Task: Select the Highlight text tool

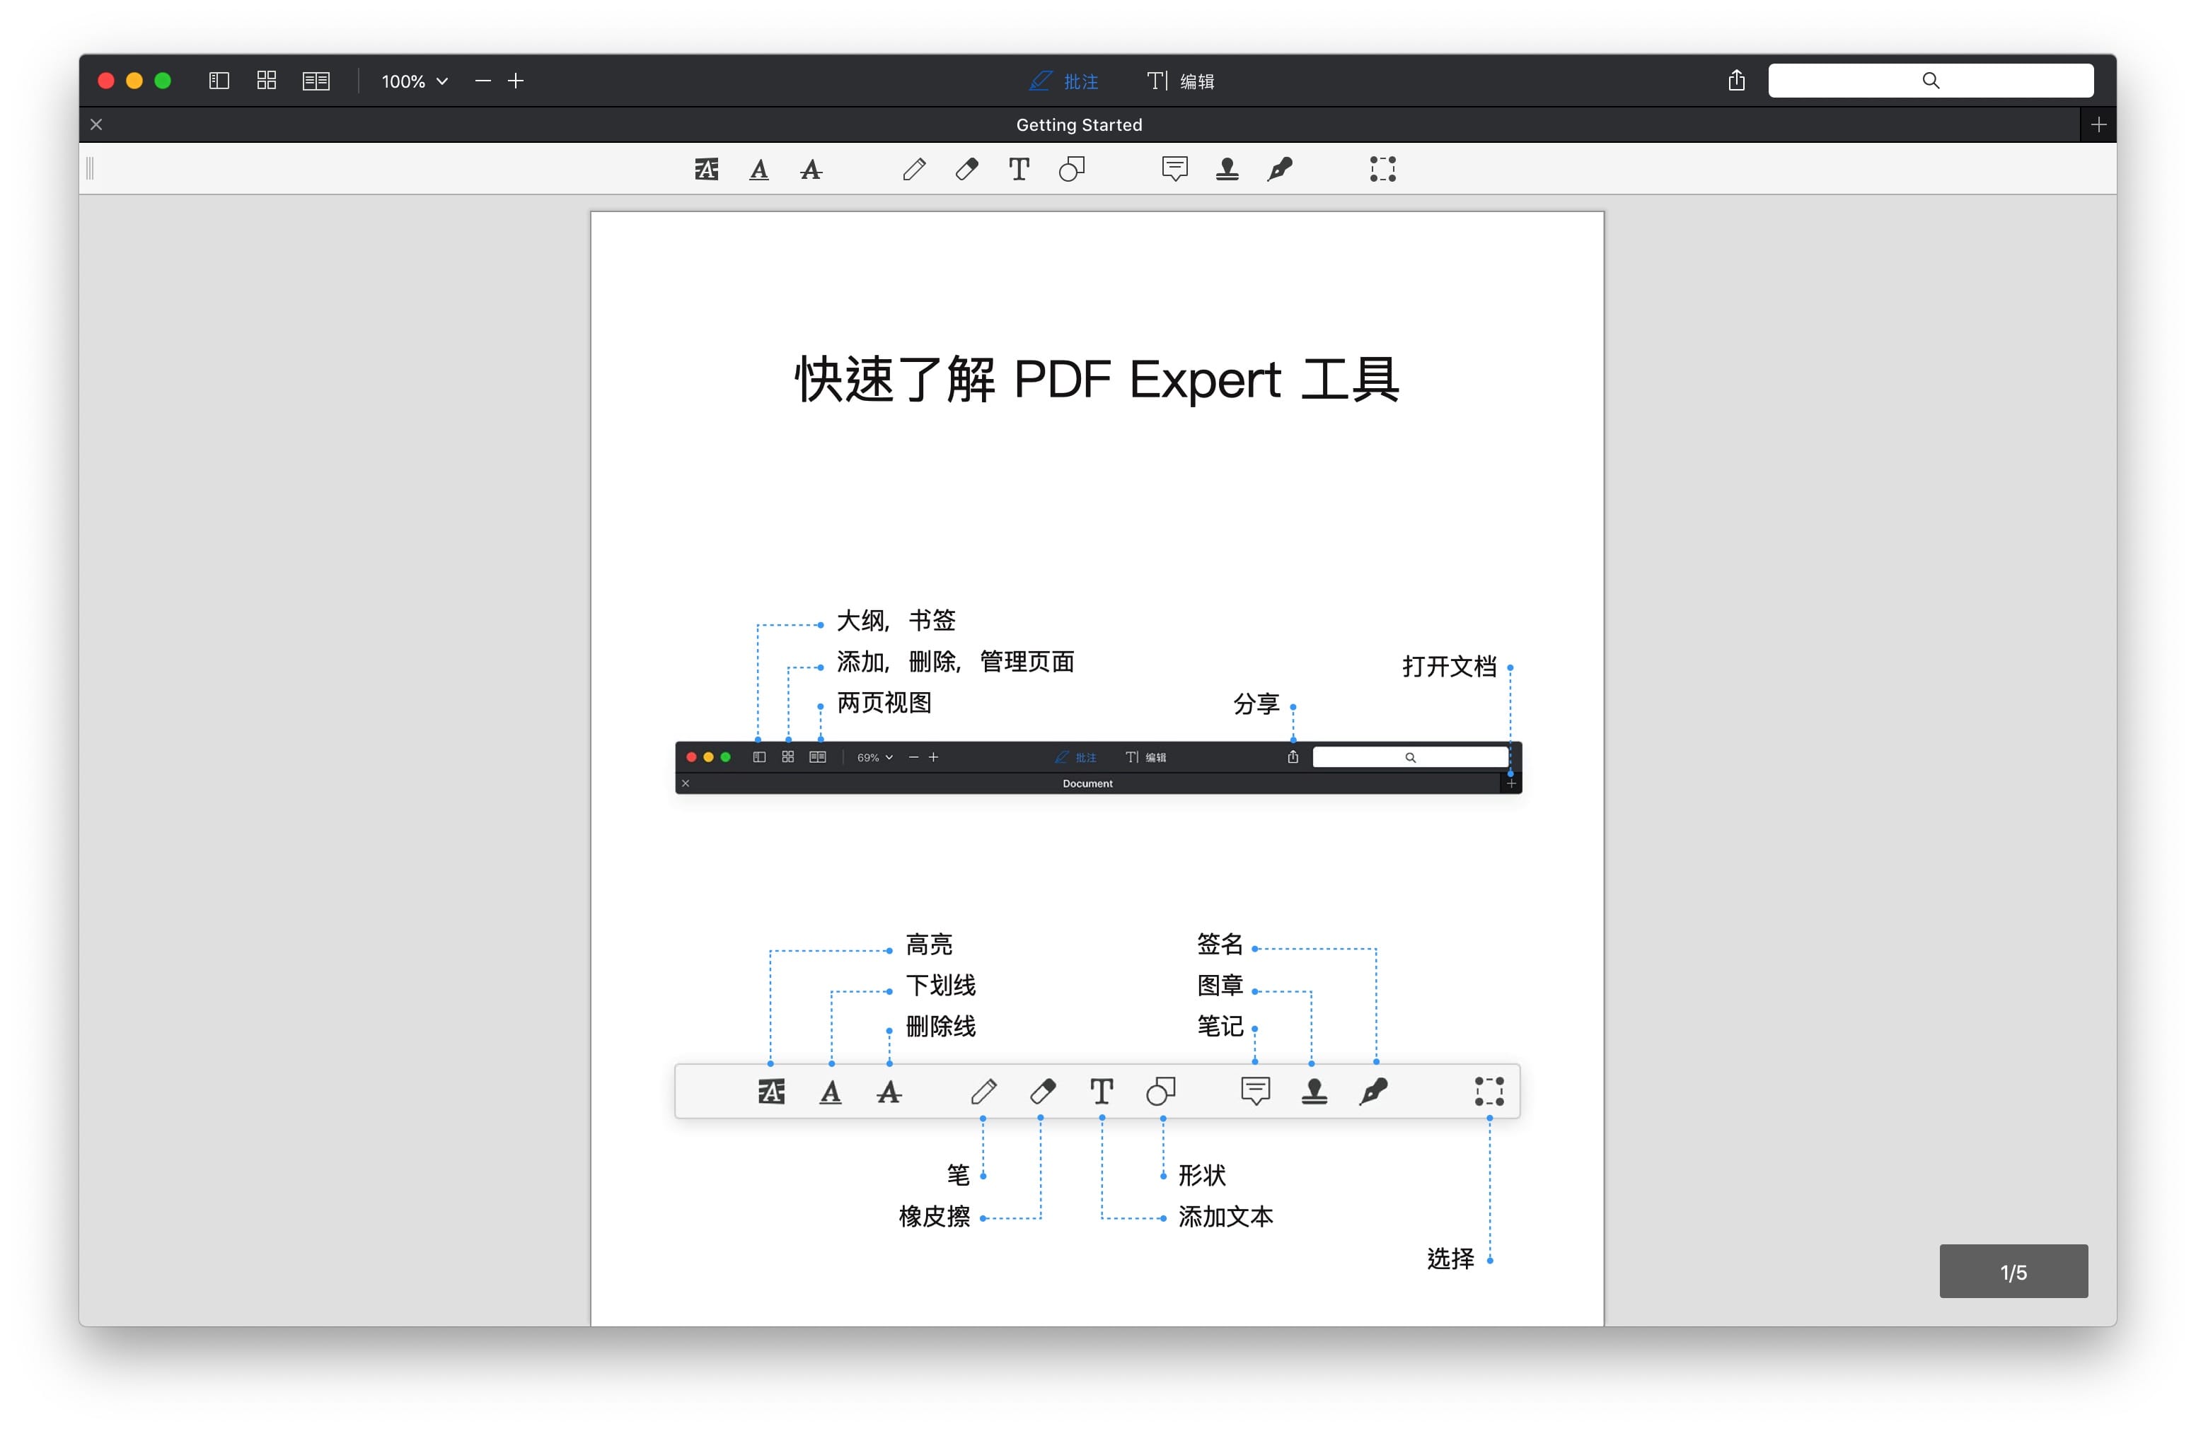Action: point(706,170)
